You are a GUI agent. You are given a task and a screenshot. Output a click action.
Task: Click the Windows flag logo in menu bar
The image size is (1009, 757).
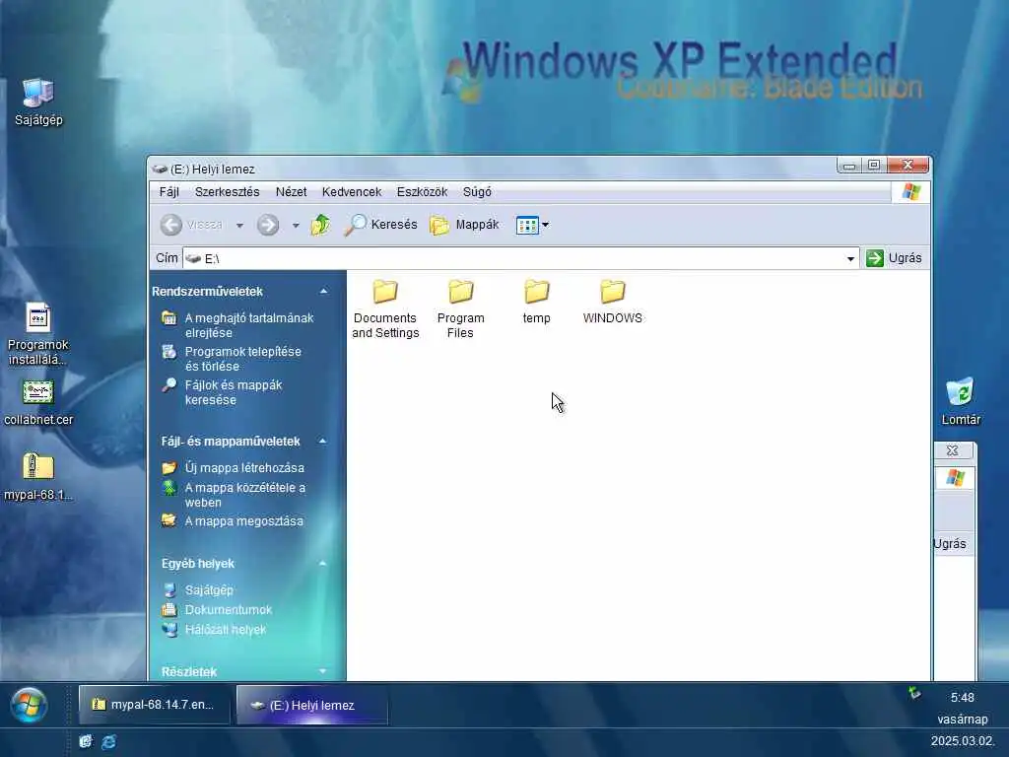pyautogui.click(x=910, y=192)
